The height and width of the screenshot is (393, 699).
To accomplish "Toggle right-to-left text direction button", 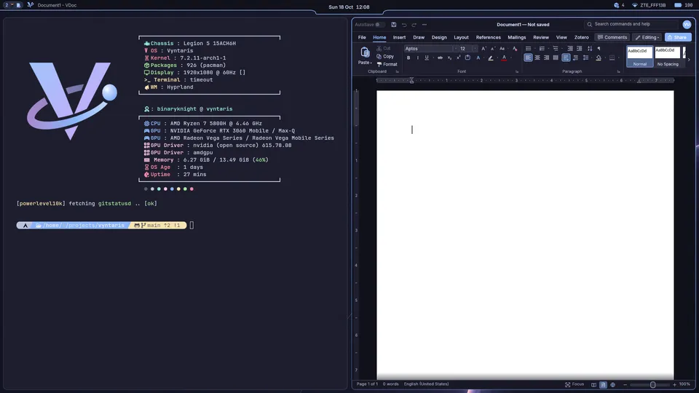I will [x=575, y=57].
